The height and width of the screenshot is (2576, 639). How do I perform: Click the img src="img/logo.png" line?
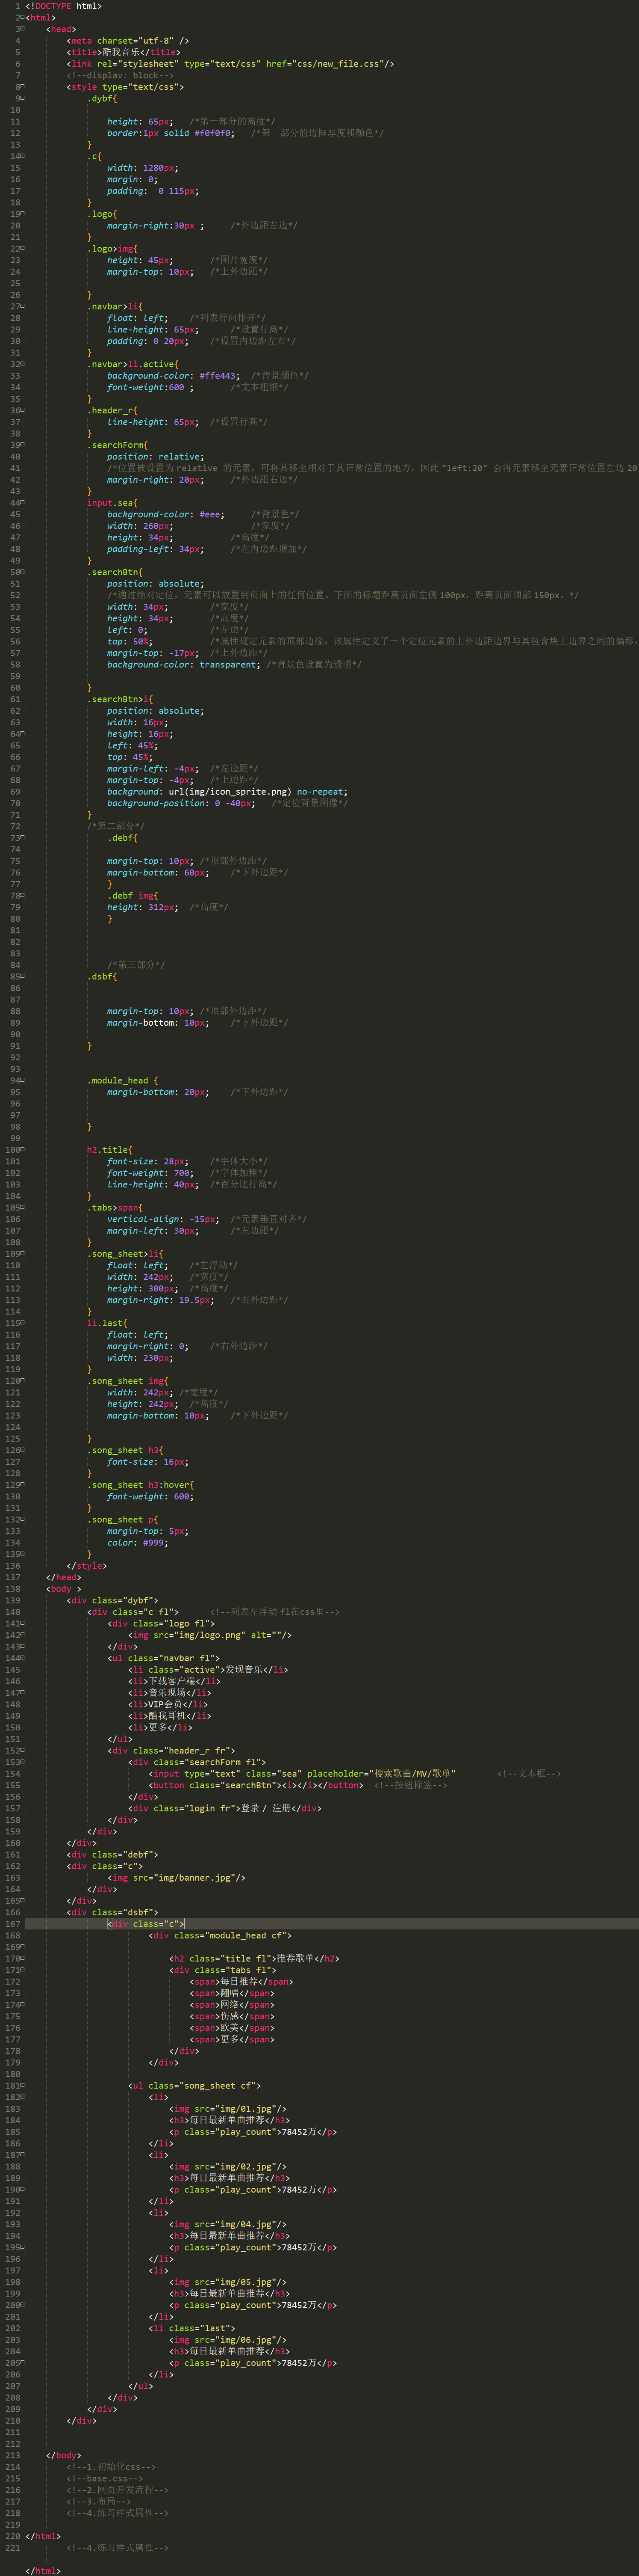(210, 1635)
